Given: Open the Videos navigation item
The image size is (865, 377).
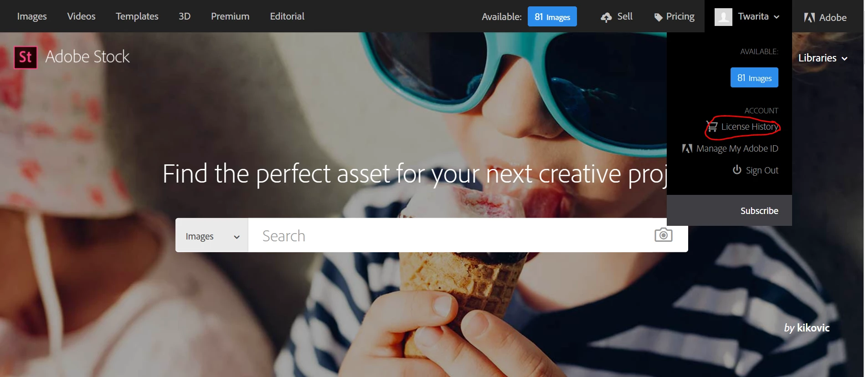Looking at the screenshot, I should (x=81, y=16).
